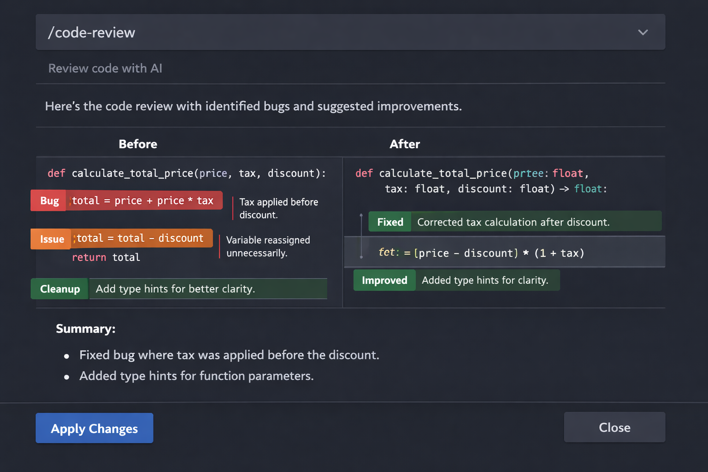Image resolution: width=708 pixels, height=472 pixels.
Task: Click the summary bullet about added type hints
Action: (196, 376)
